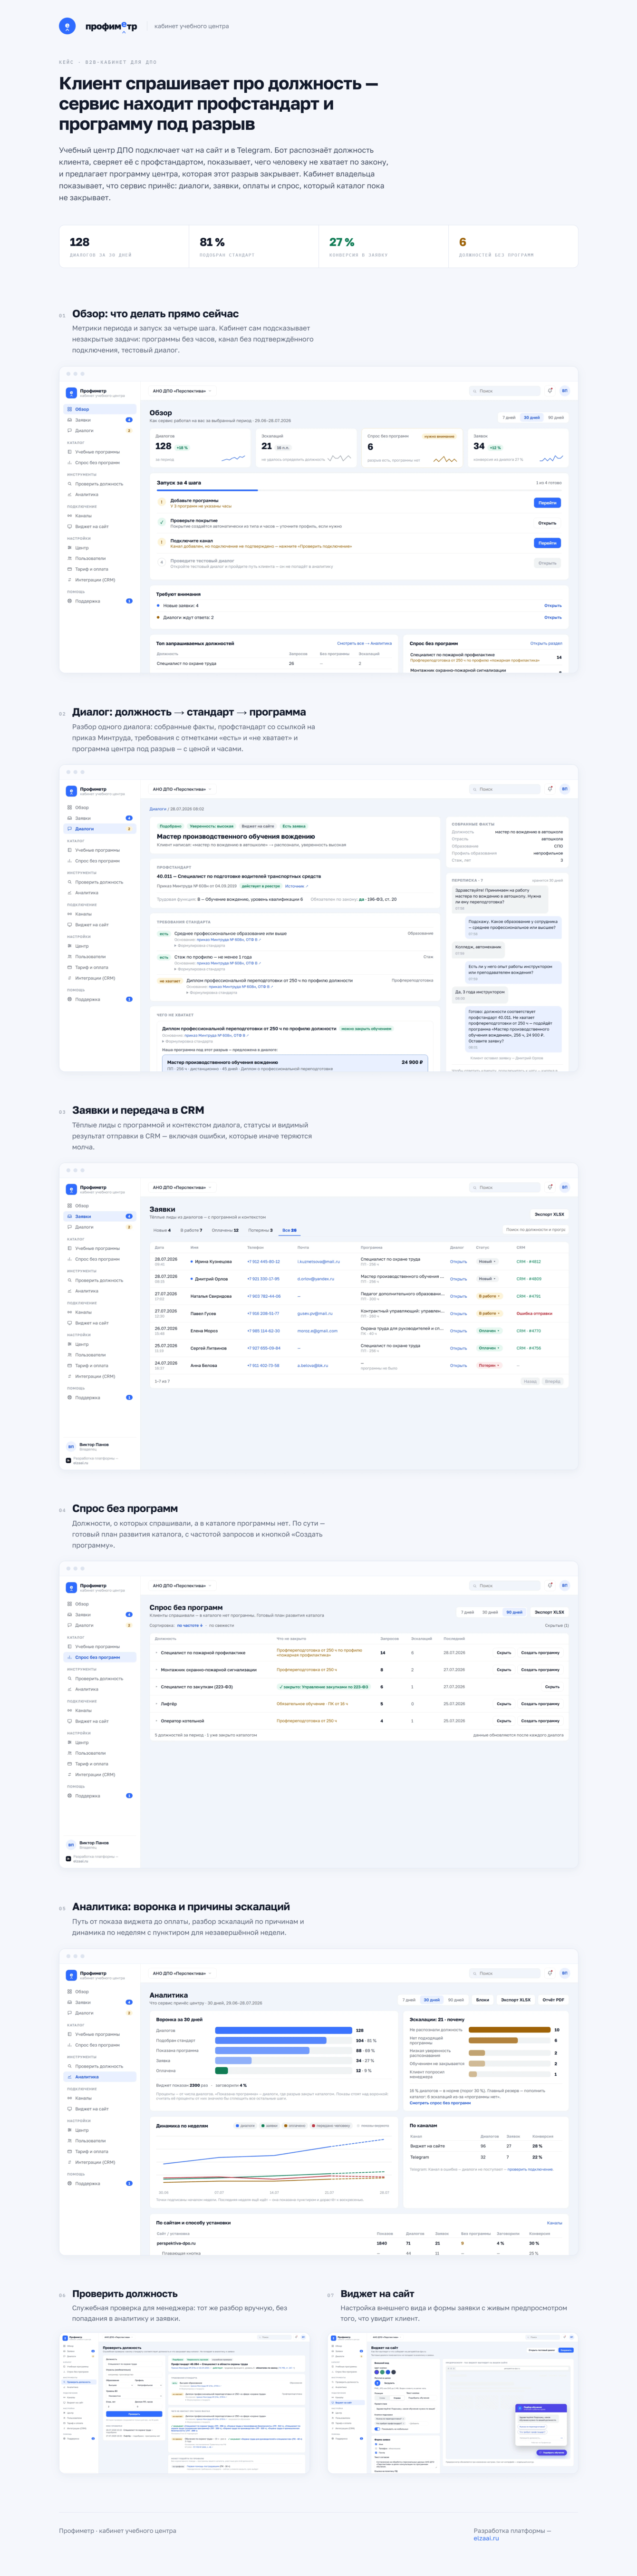Click the Обзор grid icon in the Обзор screenshot sidebar
Image resolution: width=637 pixels, height=2576 pixels.
pos(70,409)
